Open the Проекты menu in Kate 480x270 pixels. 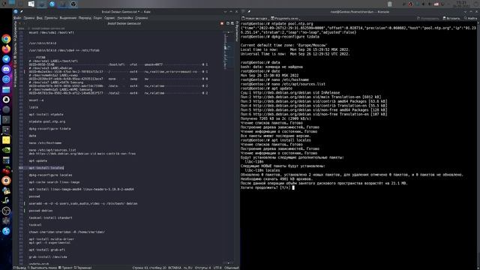[x=51, y=18]
